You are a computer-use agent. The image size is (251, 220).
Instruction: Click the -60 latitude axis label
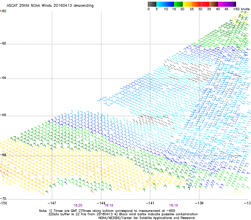pyautogui.click(x=3, y=11)
